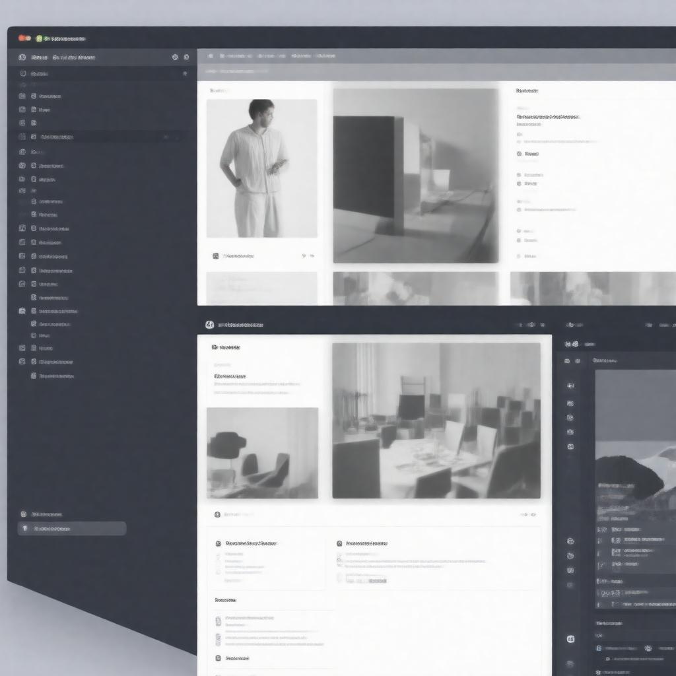Click the highlighted button at the sidebar bottom
This screenshot has height=676, width=676.
click(71, 528)
